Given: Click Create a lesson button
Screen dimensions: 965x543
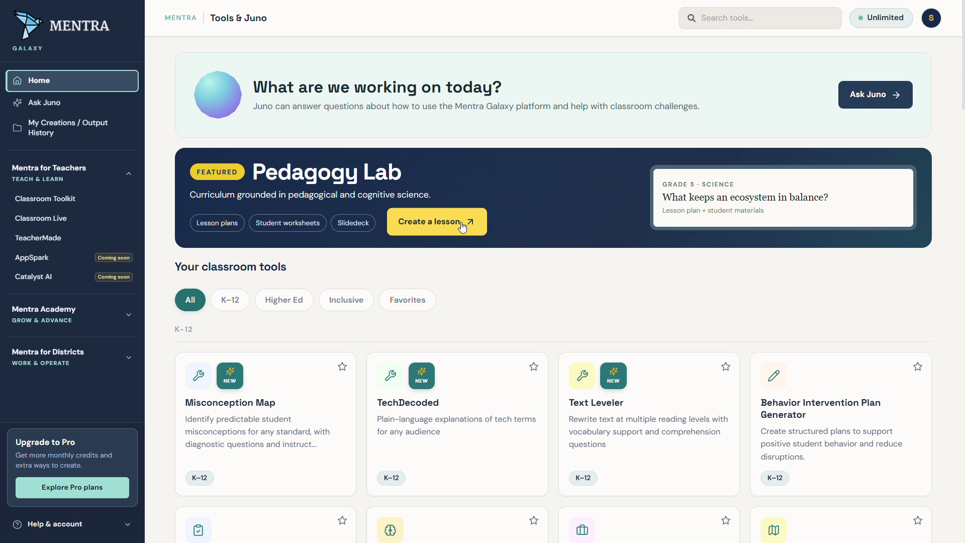Looking at the screenshot, I should coord(437,222).
